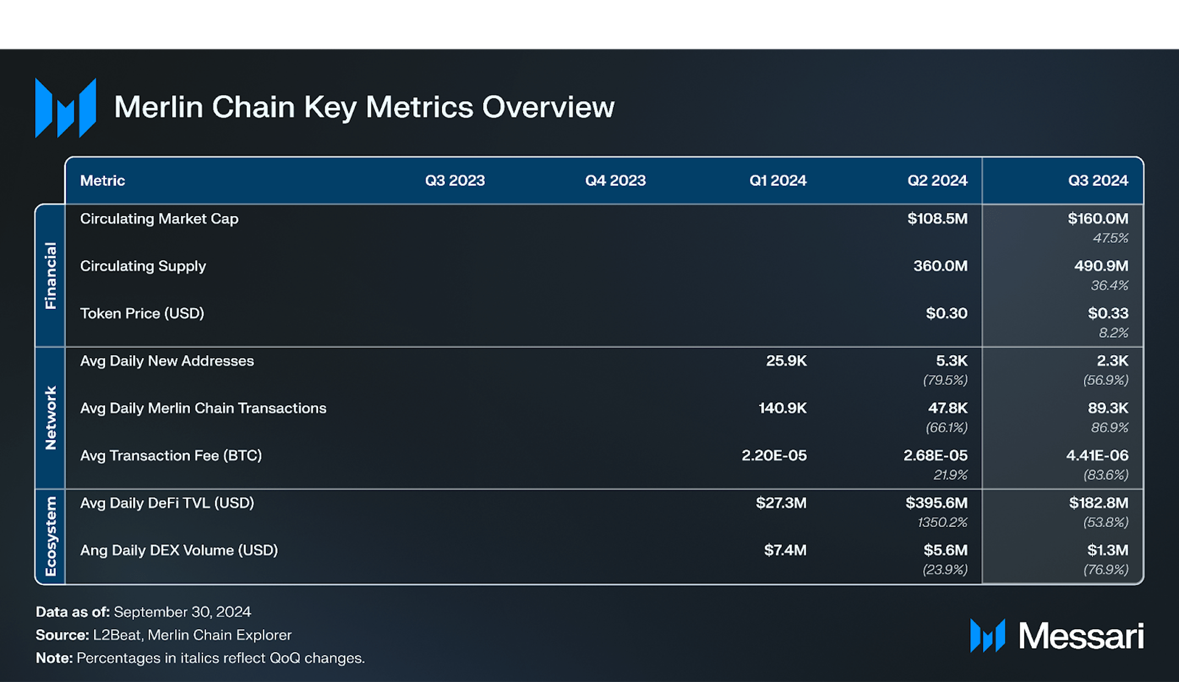Select the Circulating Supply row label
This screenshot has height=682, width=1179.
click(143, 266)
